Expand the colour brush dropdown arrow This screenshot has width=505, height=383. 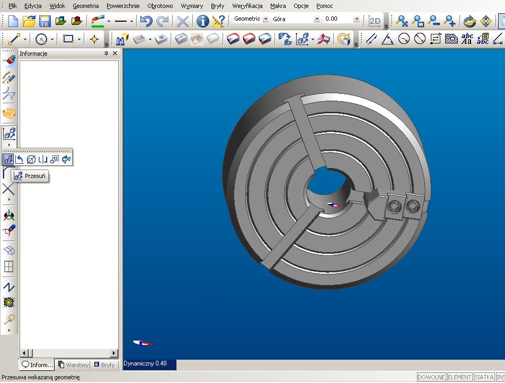(109, 22)
